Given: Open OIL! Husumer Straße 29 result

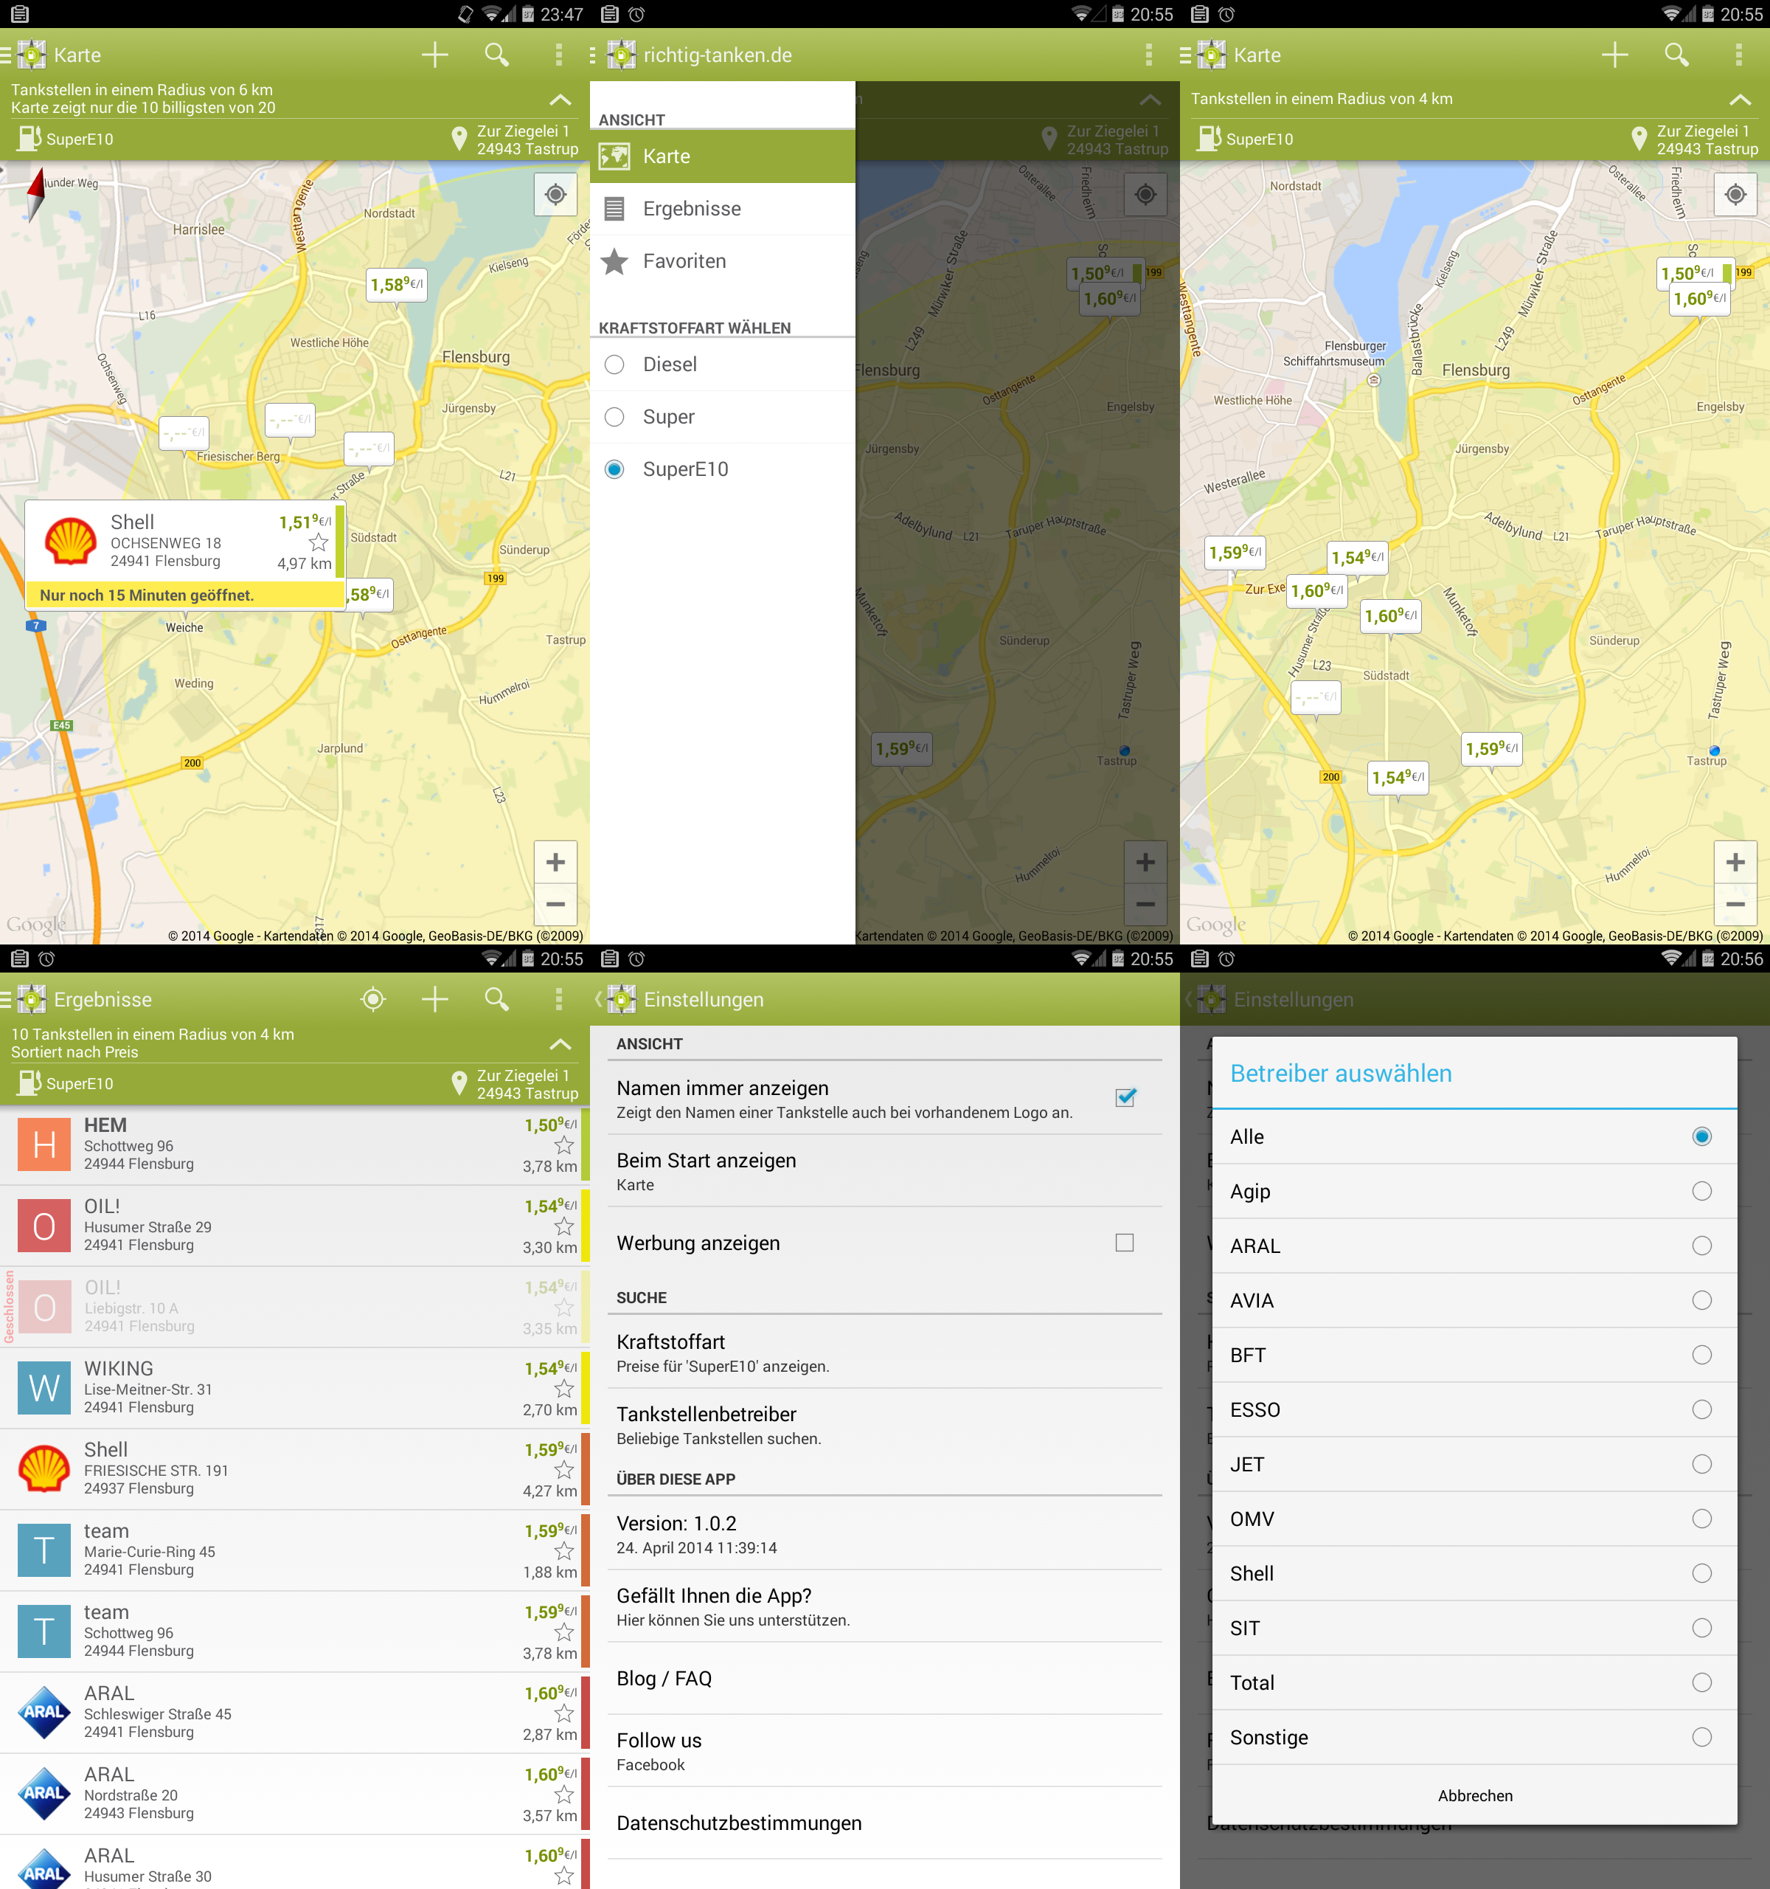Looking at the screenshot, I should click(x=295, y=1226).
